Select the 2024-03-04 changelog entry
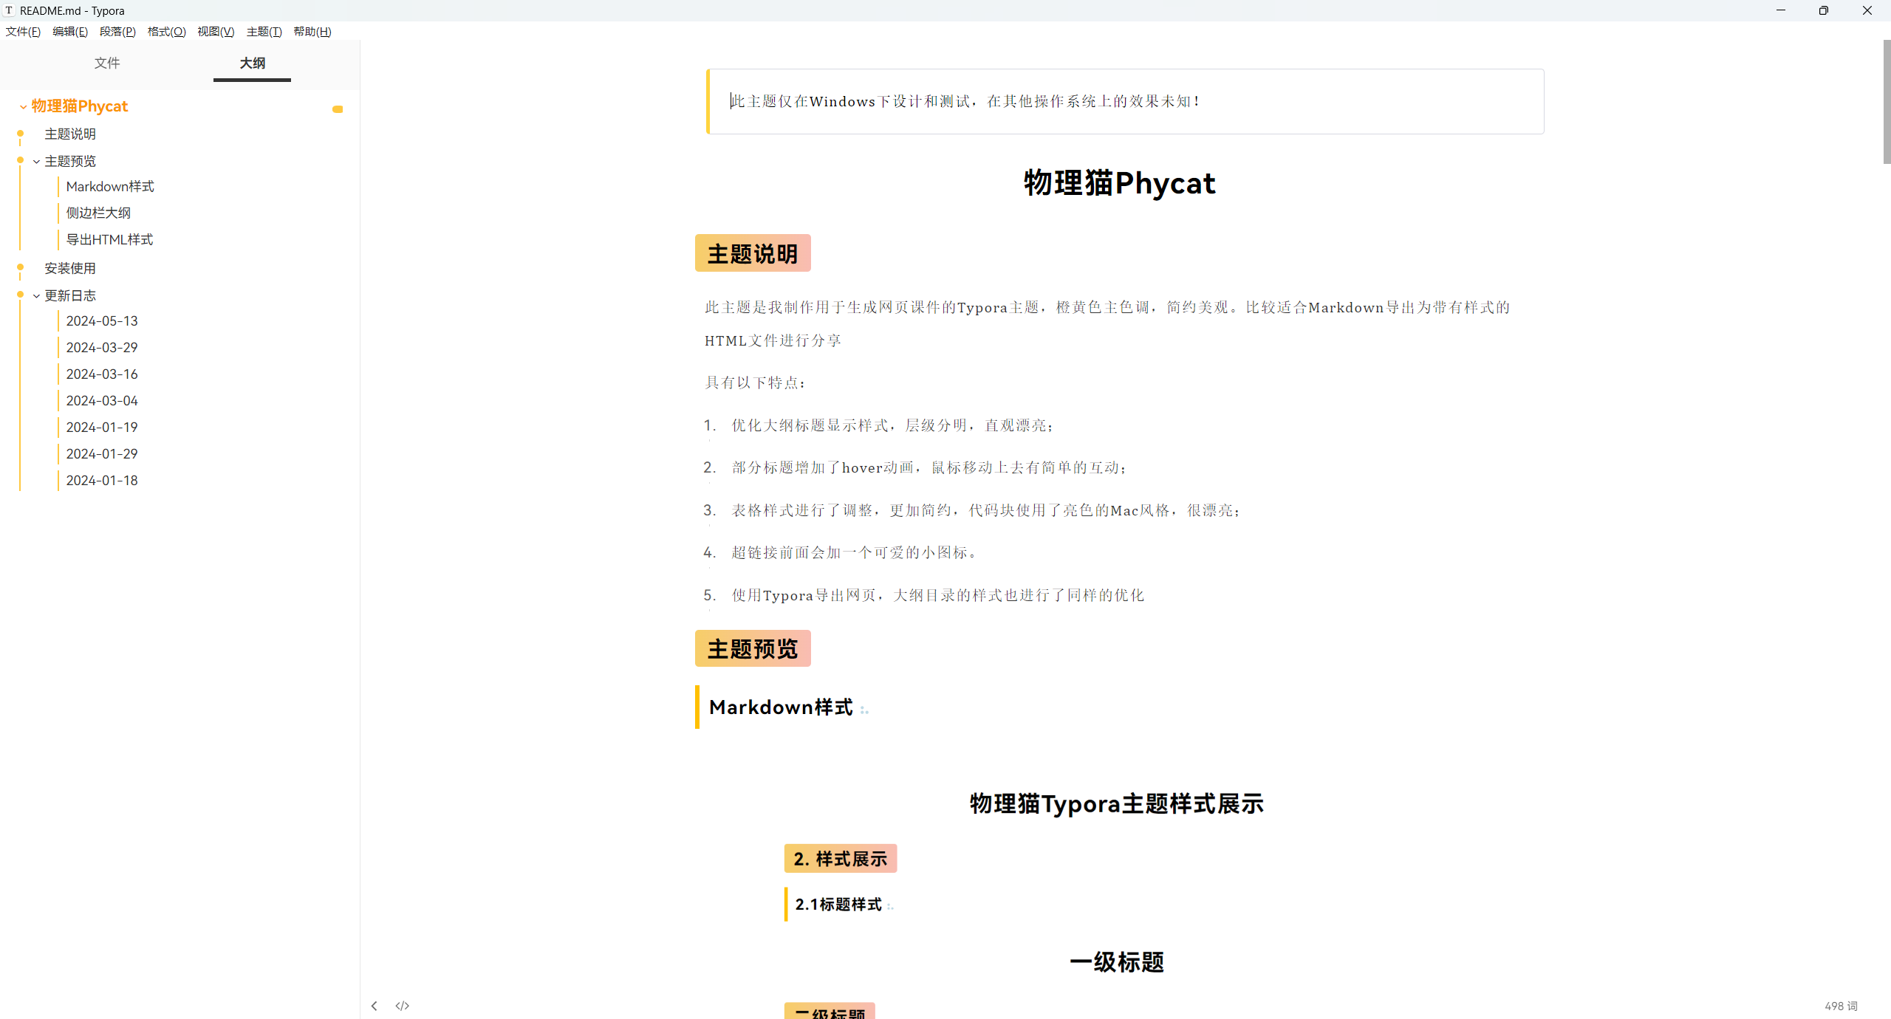The width and height of the screenshot is (1891, 1019). tap(102, 401)
